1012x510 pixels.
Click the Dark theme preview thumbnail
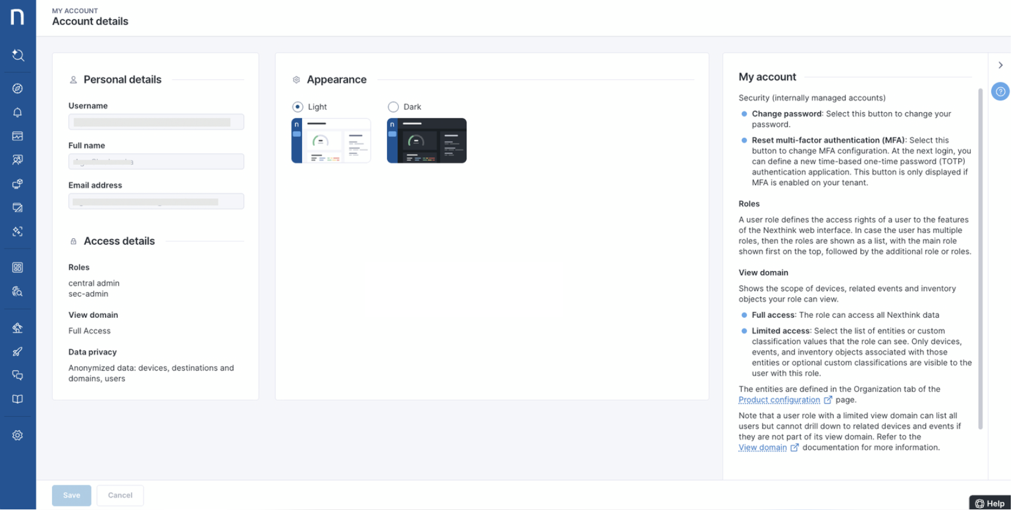point(426,141)
